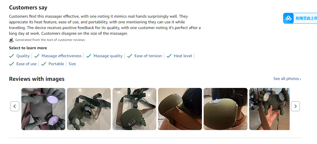Viewport: 317px width, 144px height.
Task: Open the Massage quality topic
Action: pos(108,56)
